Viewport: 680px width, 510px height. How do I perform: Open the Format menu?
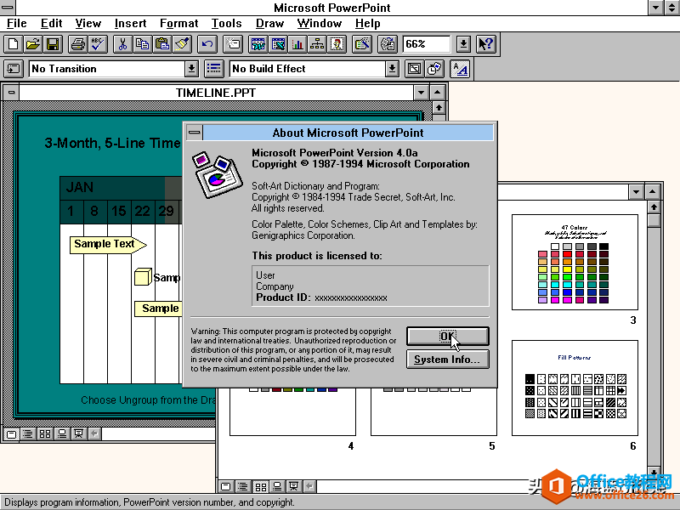[x=178, y=23]
